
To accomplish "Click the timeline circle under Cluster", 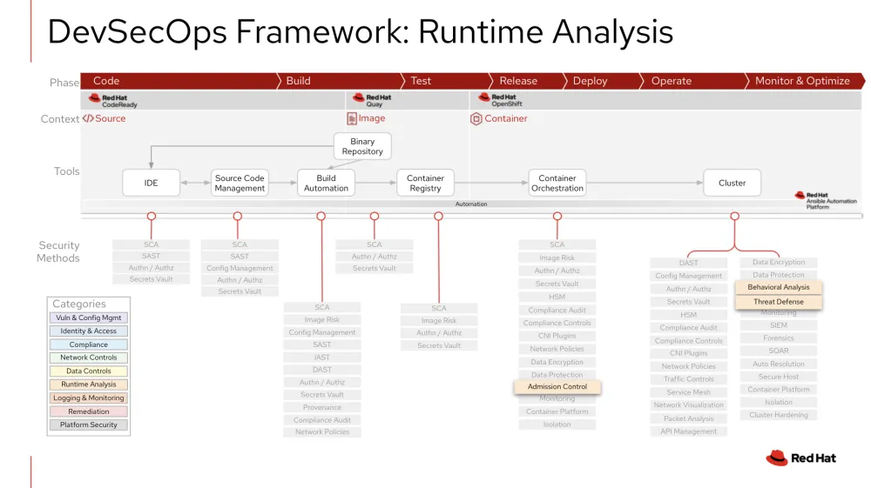I will point(734,216).
